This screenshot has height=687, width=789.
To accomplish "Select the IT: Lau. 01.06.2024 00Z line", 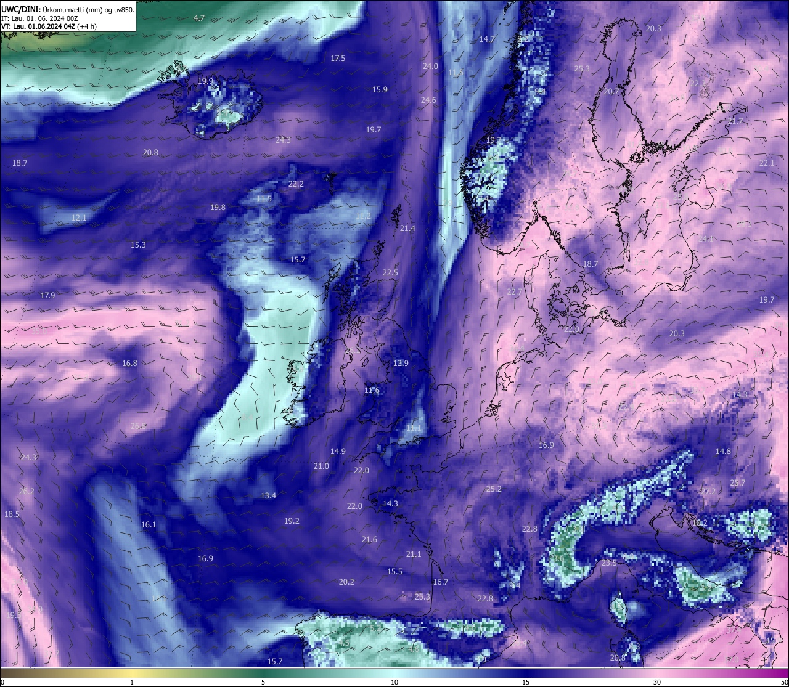I will (39, 18).
